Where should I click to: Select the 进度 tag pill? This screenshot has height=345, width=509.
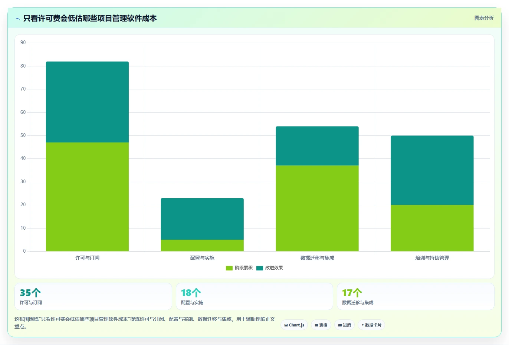point(344,325)
